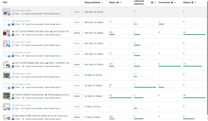The height and width of the screenshot is (121, 208).
Task: Click Boost on May 14 4:09pm post
Action: pos(77,22)
